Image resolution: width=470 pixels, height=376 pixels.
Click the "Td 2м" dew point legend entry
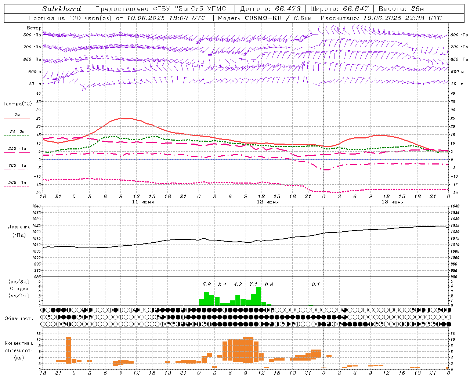pyautogui.click(x=17, y=131)
